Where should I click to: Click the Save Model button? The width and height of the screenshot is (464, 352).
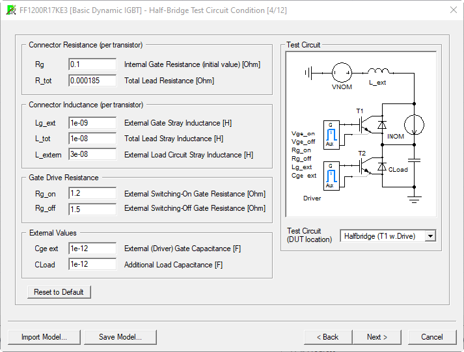[x=121, y=337]
